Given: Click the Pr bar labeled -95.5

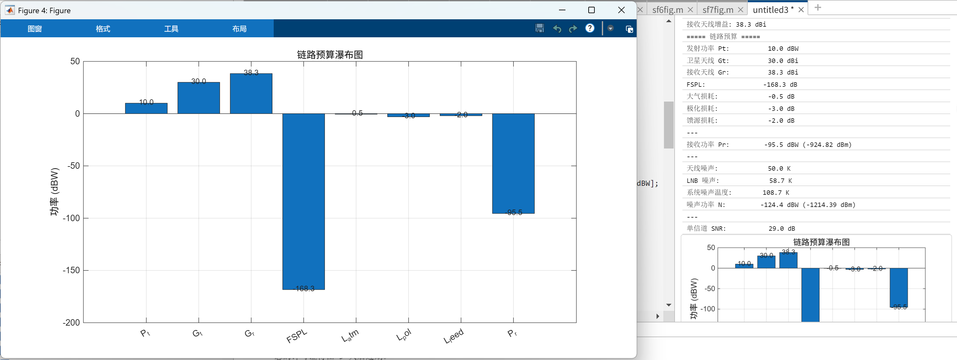Looking at the screenshot, I should 513,164.
